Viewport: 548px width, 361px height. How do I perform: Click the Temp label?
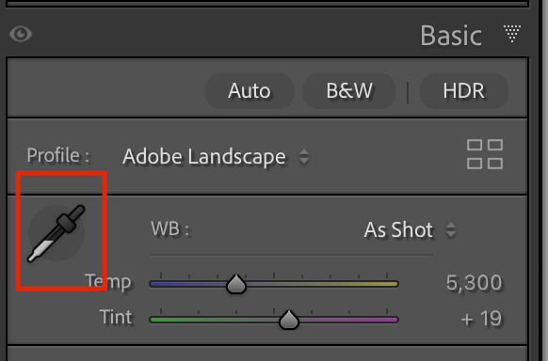(108, 282)
